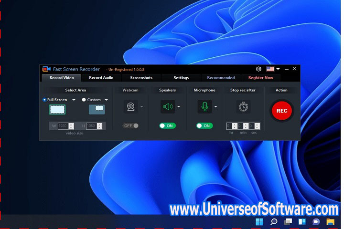The image size is (344, 229).
Task: Minimize the Fast Screen Recorder window
Action: pos(287,69)
